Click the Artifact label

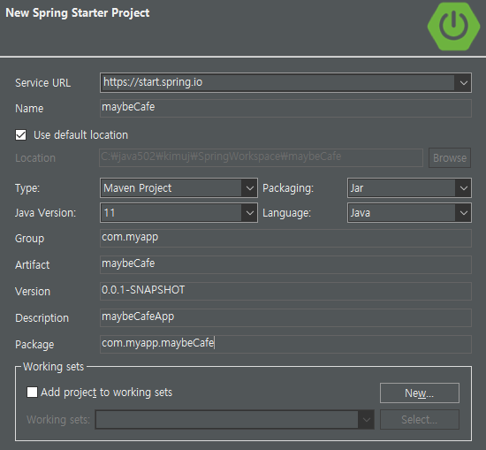click(32, 265)
